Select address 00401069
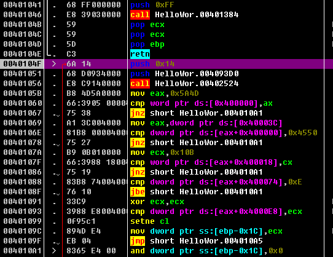Image resolution: width=333 pixels, height=257 pixels. 22,123
